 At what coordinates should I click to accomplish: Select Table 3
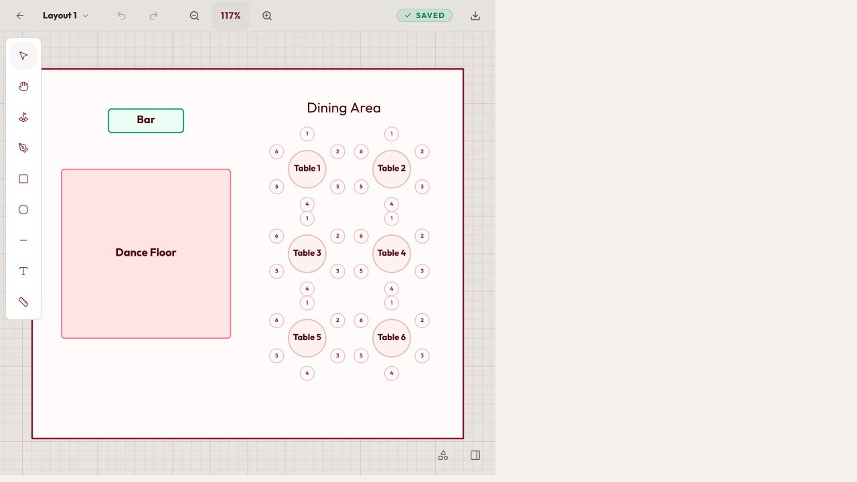307,253
